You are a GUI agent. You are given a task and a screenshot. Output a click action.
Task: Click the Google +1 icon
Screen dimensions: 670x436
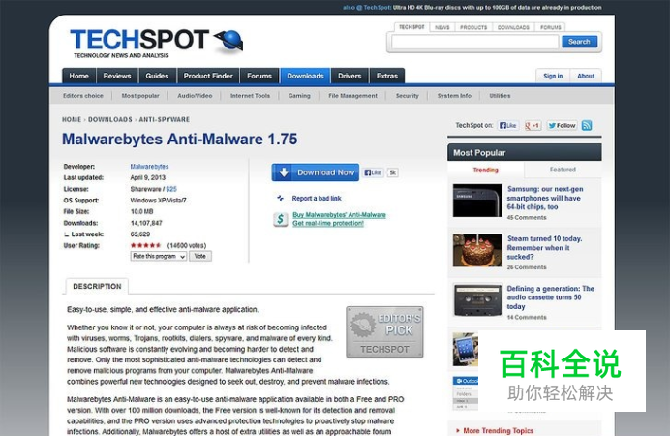point(533,125)
